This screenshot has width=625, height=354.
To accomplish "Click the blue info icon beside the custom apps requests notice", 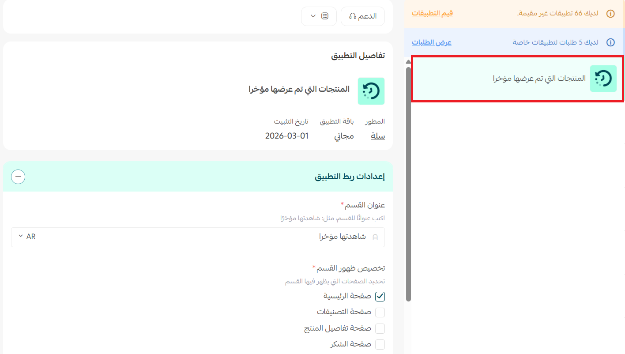I will click(x=610, y=42).
